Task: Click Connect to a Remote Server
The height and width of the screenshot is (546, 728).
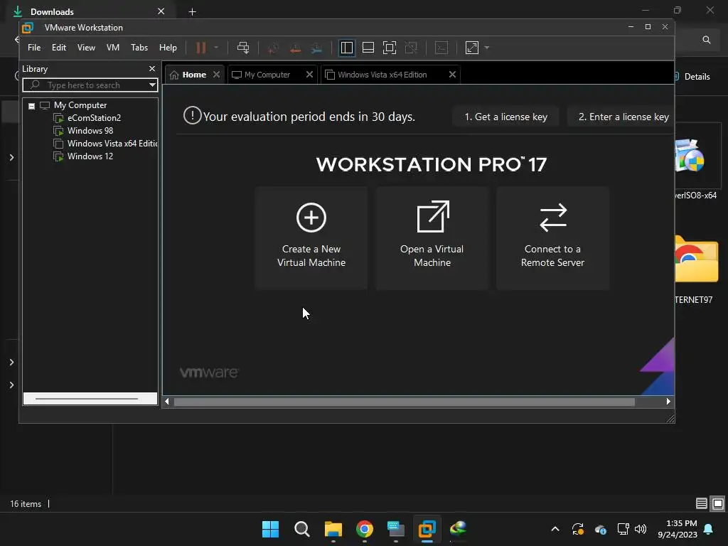Action: coord(552,238)
